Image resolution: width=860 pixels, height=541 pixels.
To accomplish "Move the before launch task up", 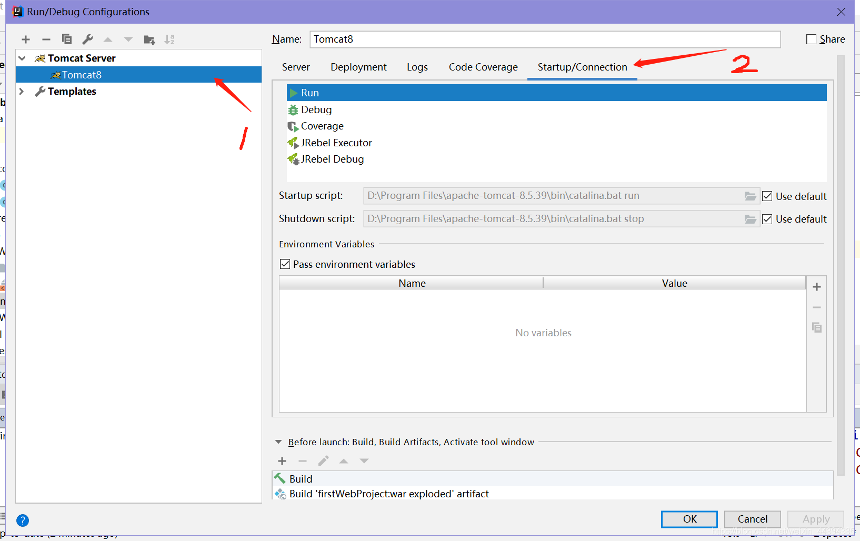I will click(x=344, y=461).
